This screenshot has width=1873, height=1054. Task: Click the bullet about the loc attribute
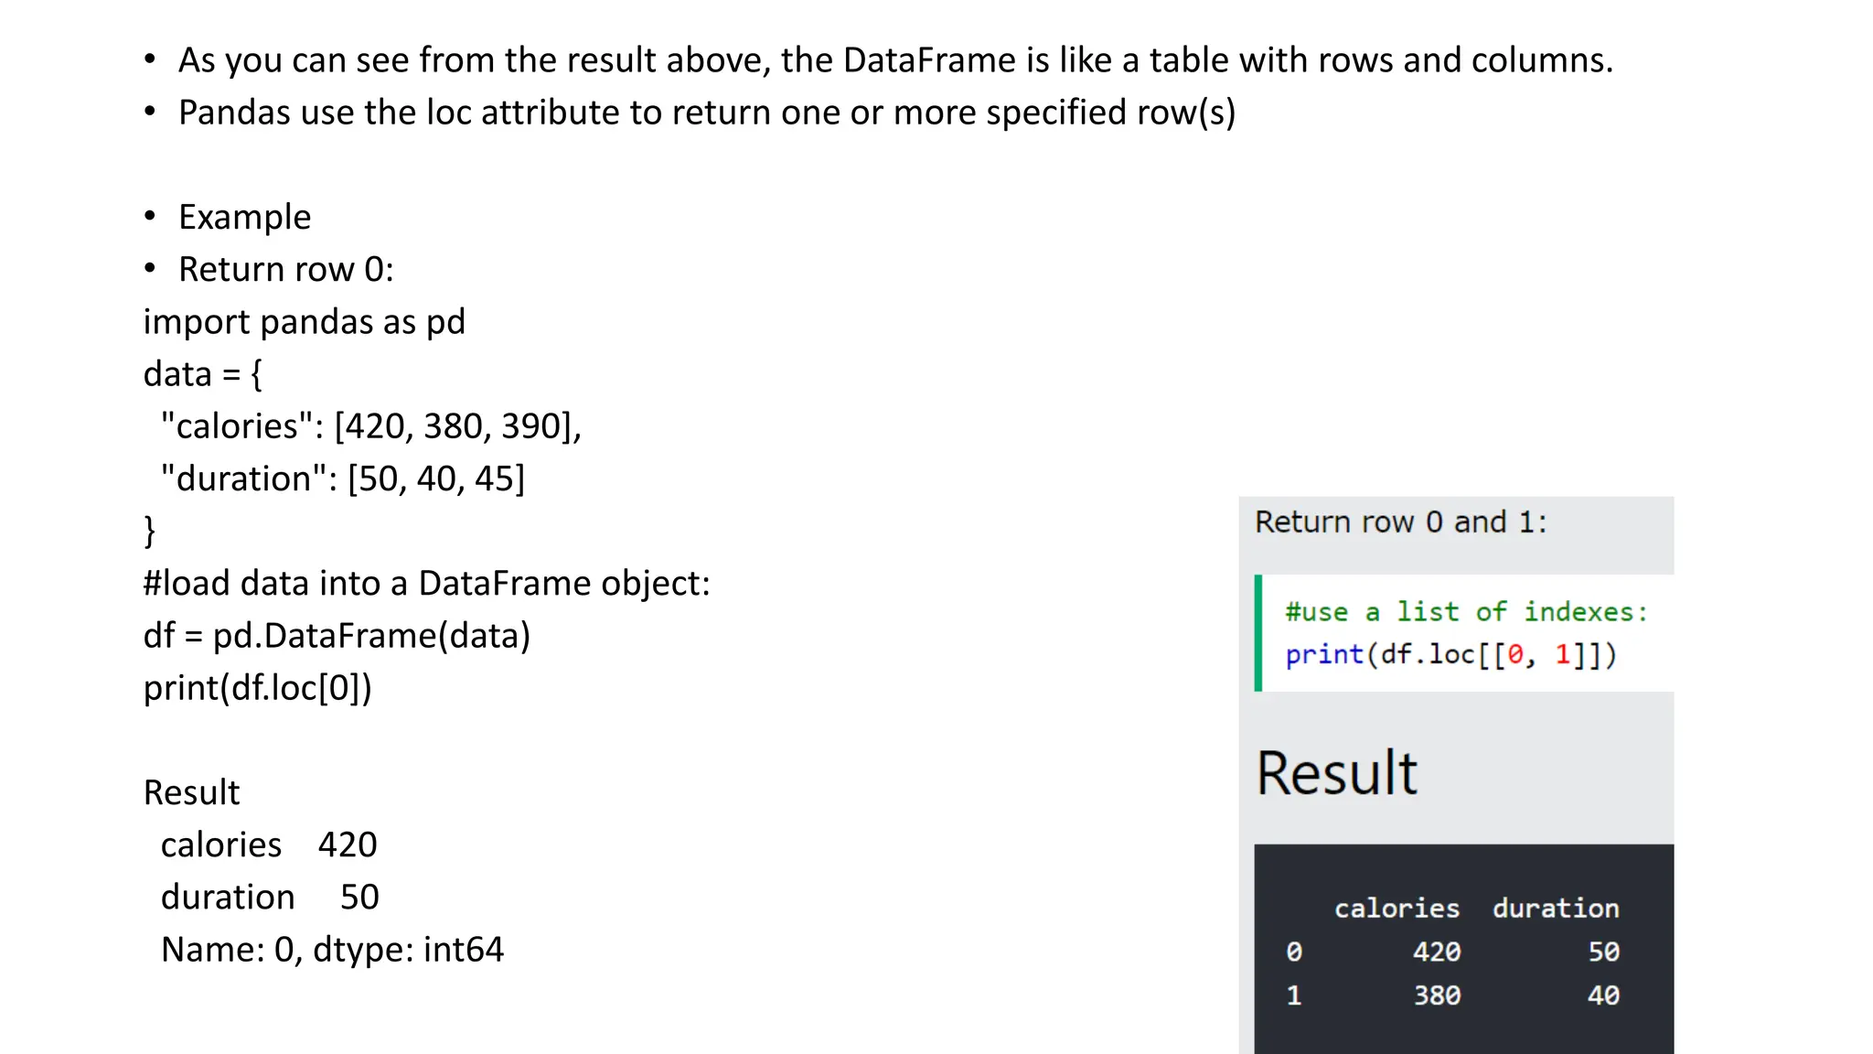[x=707, y=113]
